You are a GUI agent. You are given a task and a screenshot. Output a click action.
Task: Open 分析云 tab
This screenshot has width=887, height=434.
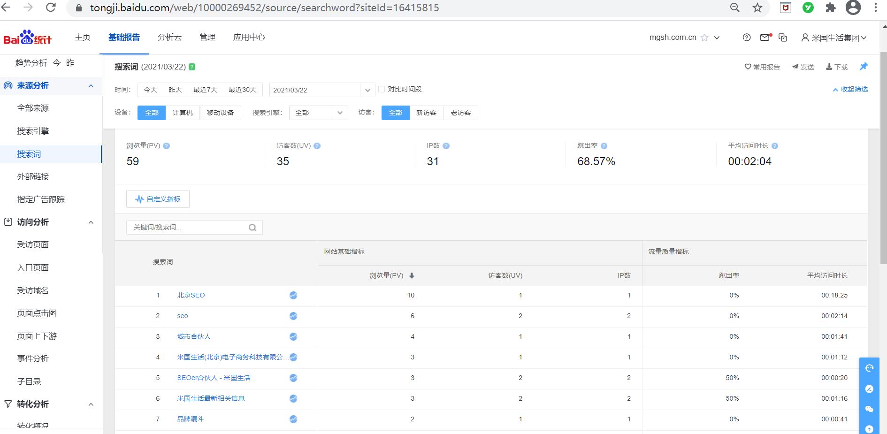(x=170, y=38)
